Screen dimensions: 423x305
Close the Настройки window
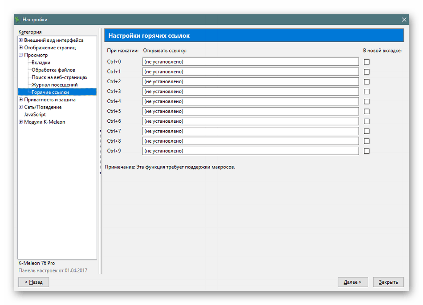(x=404, y=20)
